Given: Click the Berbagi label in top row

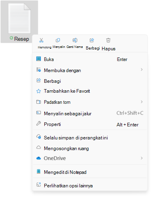Looking at the screenshot, I should click(x=93, y=48).
